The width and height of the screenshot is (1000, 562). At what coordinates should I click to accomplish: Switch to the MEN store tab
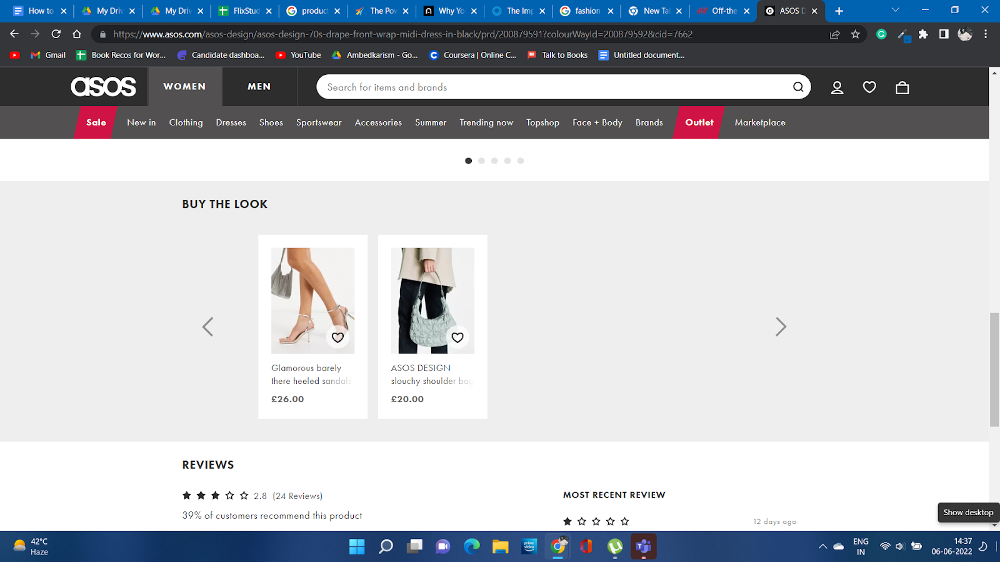(x=259, y=87)
